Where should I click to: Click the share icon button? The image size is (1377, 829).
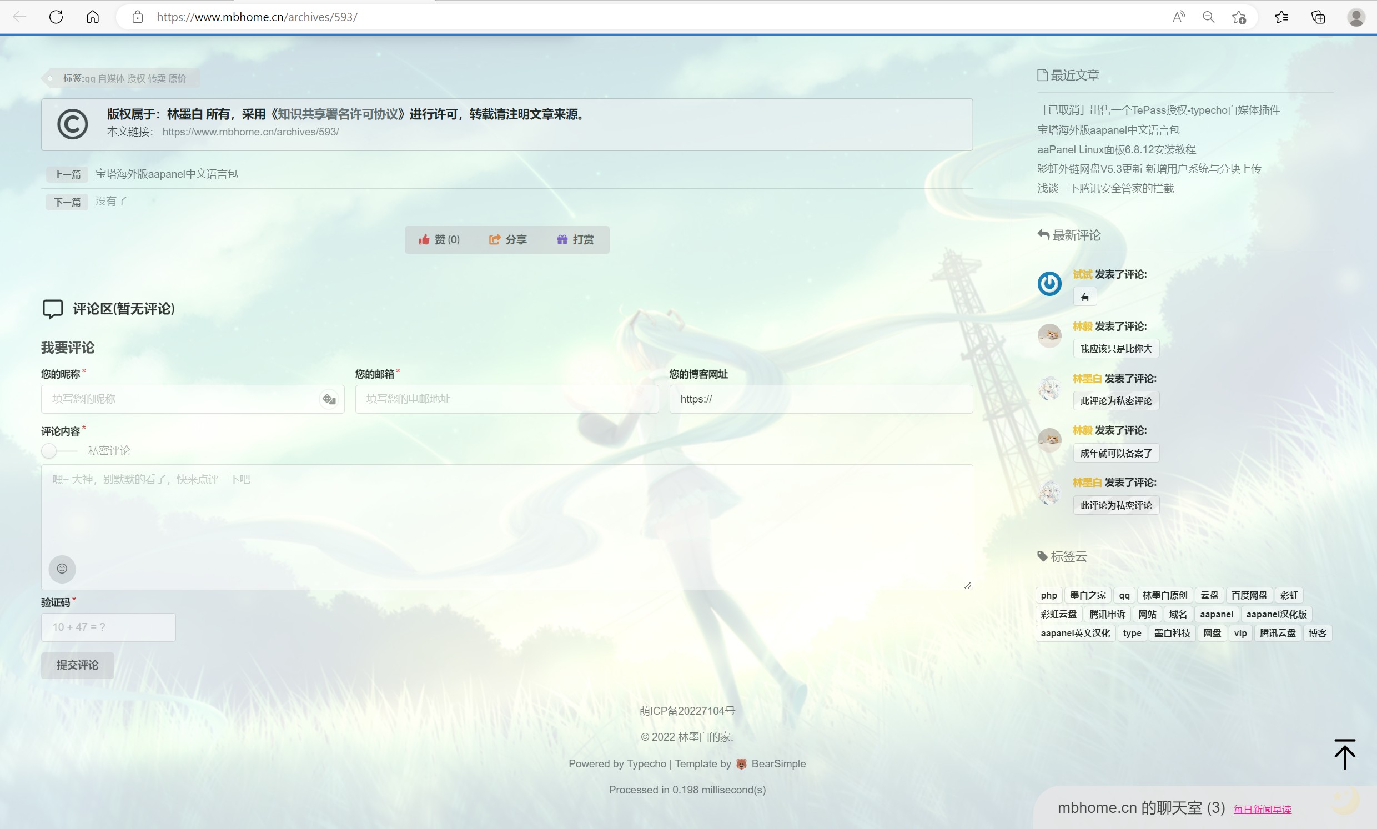click(507, 240)
